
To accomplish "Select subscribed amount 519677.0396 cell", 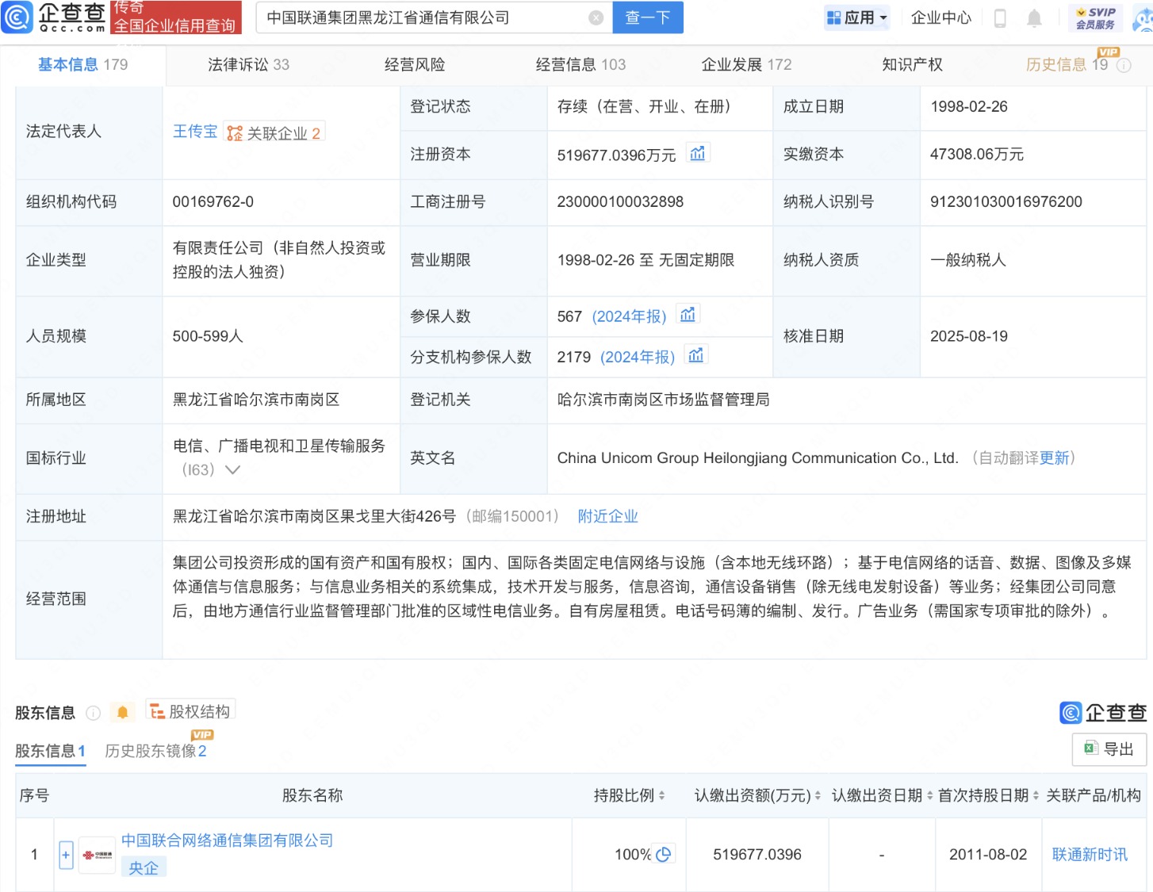I will 757,855.
